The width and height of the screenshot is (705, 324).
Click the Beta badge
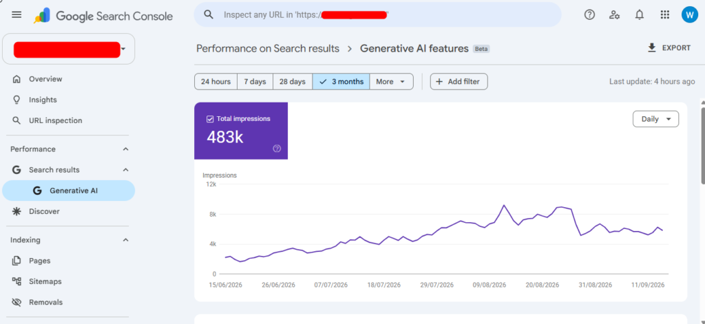[481, 49]
